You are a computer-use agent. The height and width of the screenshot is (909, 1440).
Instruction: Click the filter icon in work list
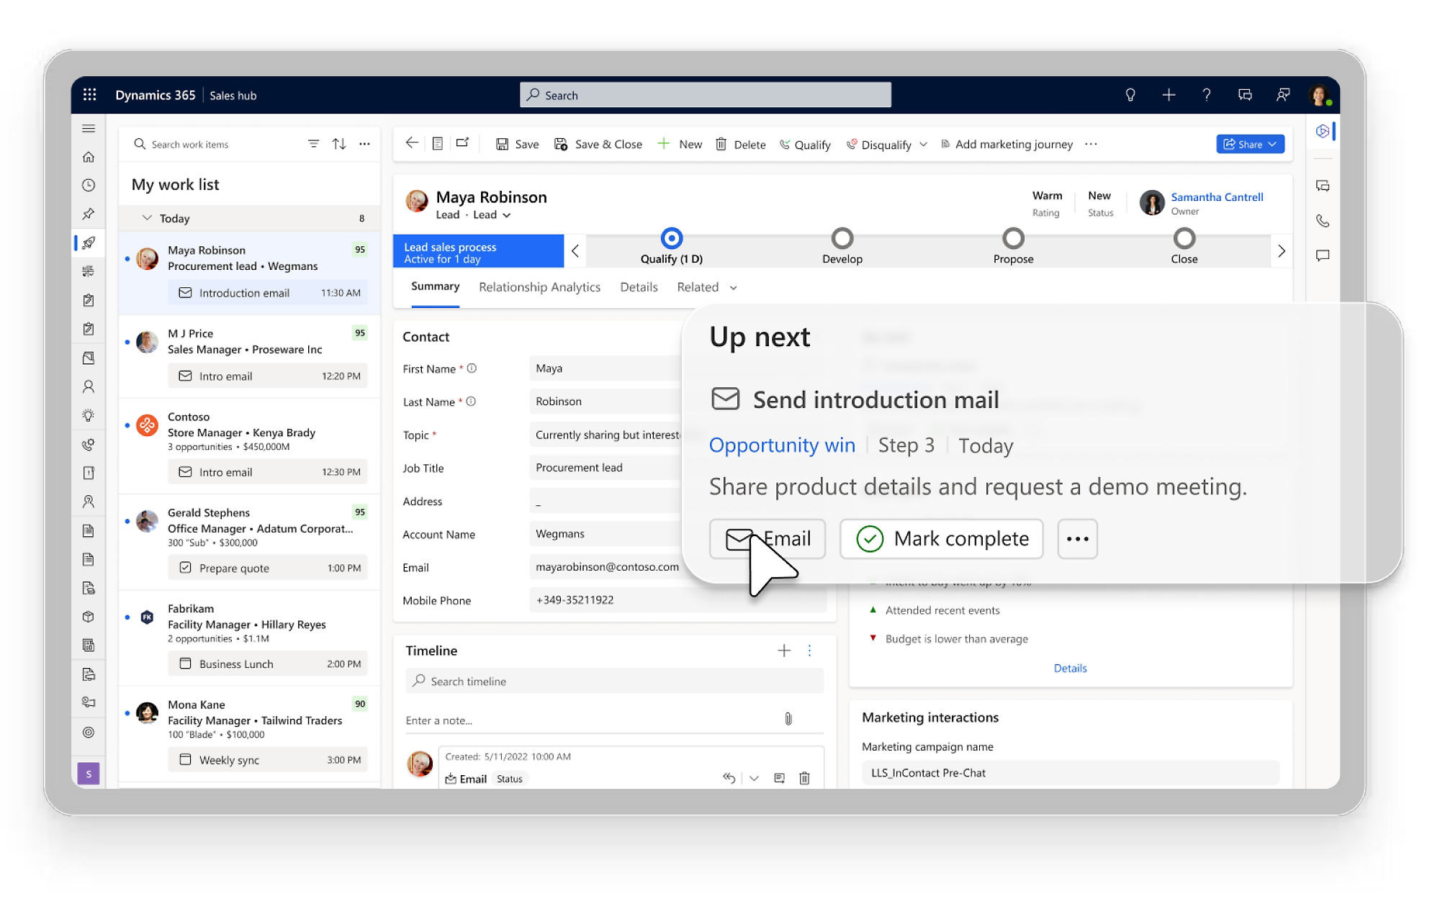[313, 144]
